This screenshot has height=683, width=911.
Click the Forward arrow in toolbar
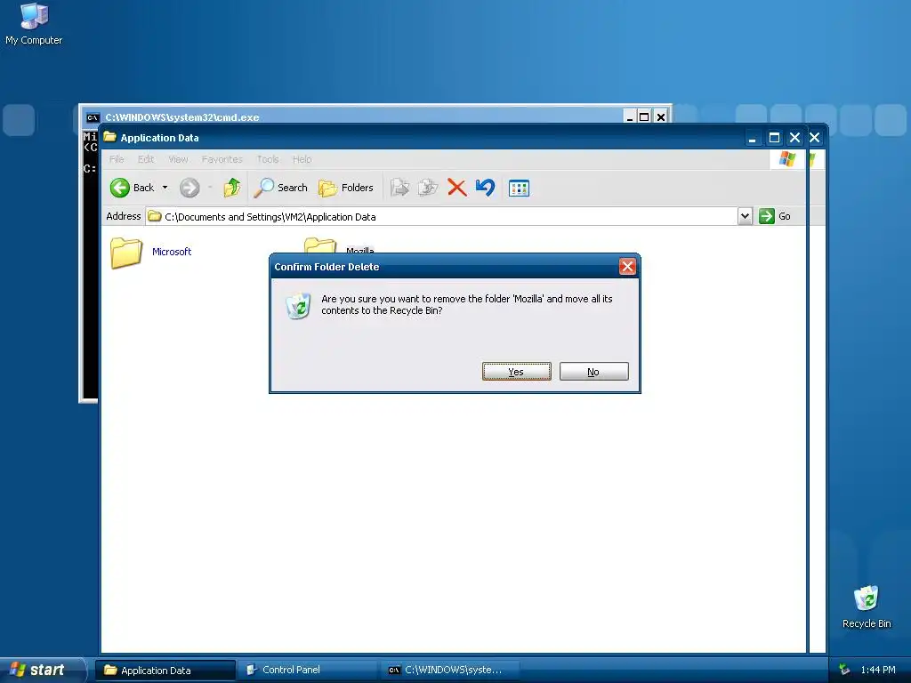189,188
